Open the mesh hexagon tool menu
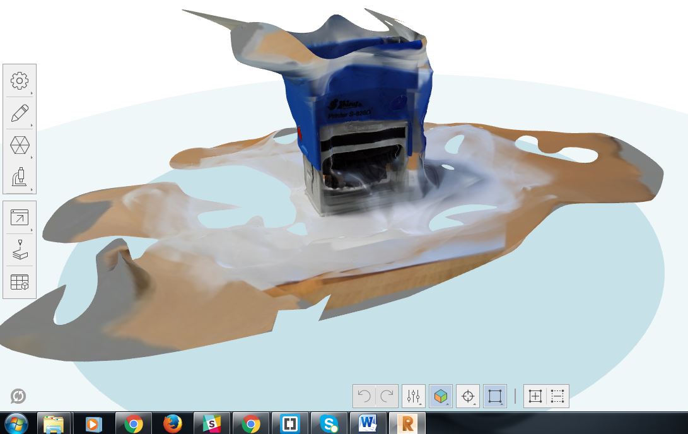The width and height of the screenshot is (688, 434). [x=20, y=145]
